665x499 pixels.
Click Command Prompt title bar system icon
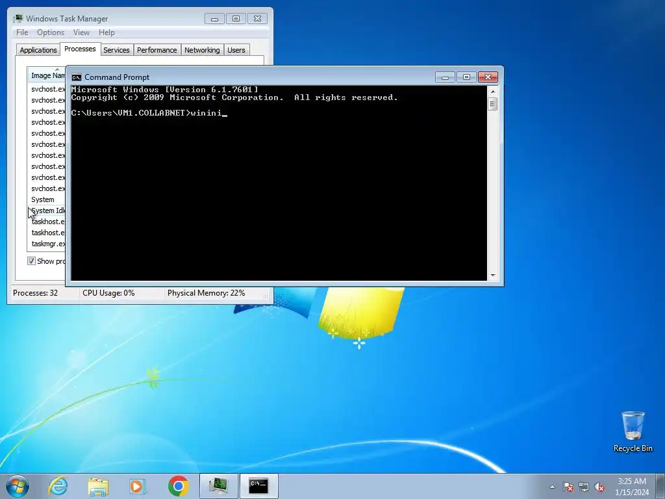(x=77, y=77)
